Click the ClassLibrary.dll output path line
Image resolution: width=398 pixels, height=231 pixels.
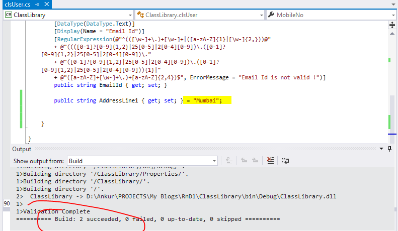[176, 196]
